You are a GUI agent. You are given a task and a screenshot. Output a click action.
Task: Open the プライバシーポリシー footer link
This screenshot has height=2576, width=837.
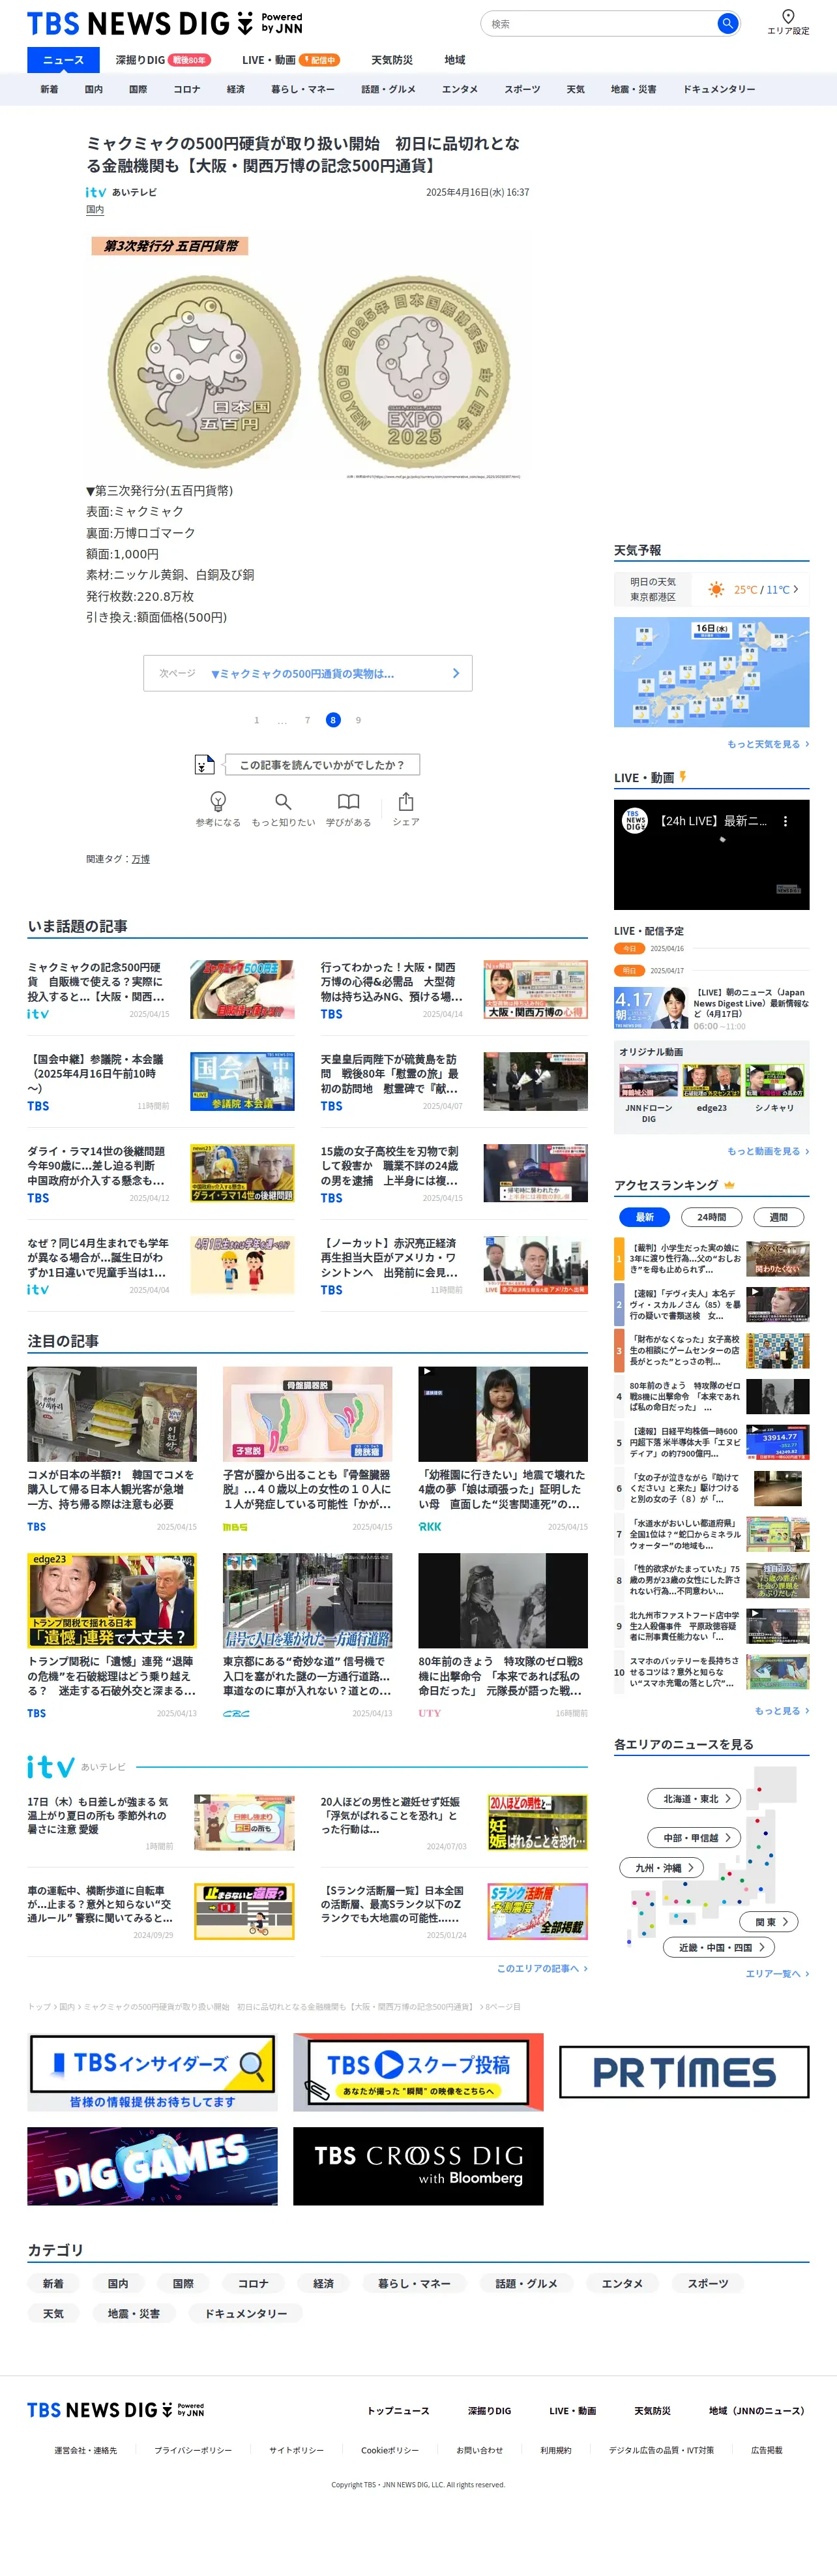click(193, 2450)
